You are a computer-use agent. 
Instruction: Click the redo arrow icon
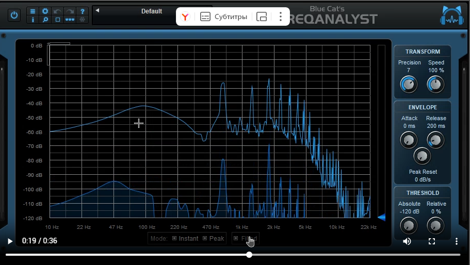pyautogui.click(x=70, y=11)
